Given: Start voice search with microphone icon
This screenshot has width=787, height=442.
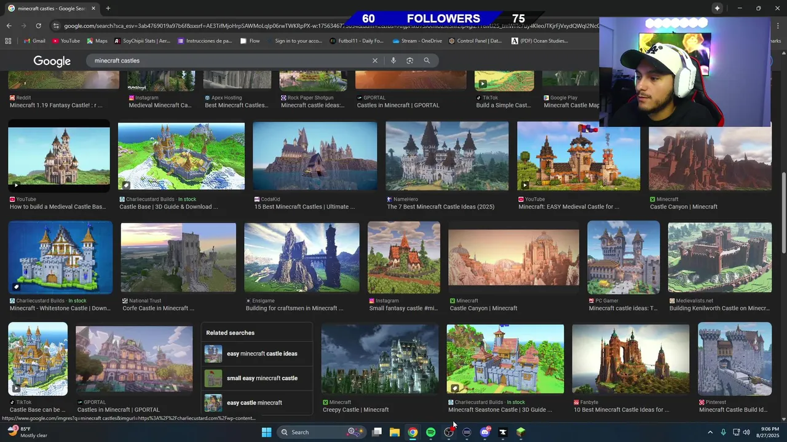Looking at the screenshot, I should click(x=393, y=61).
